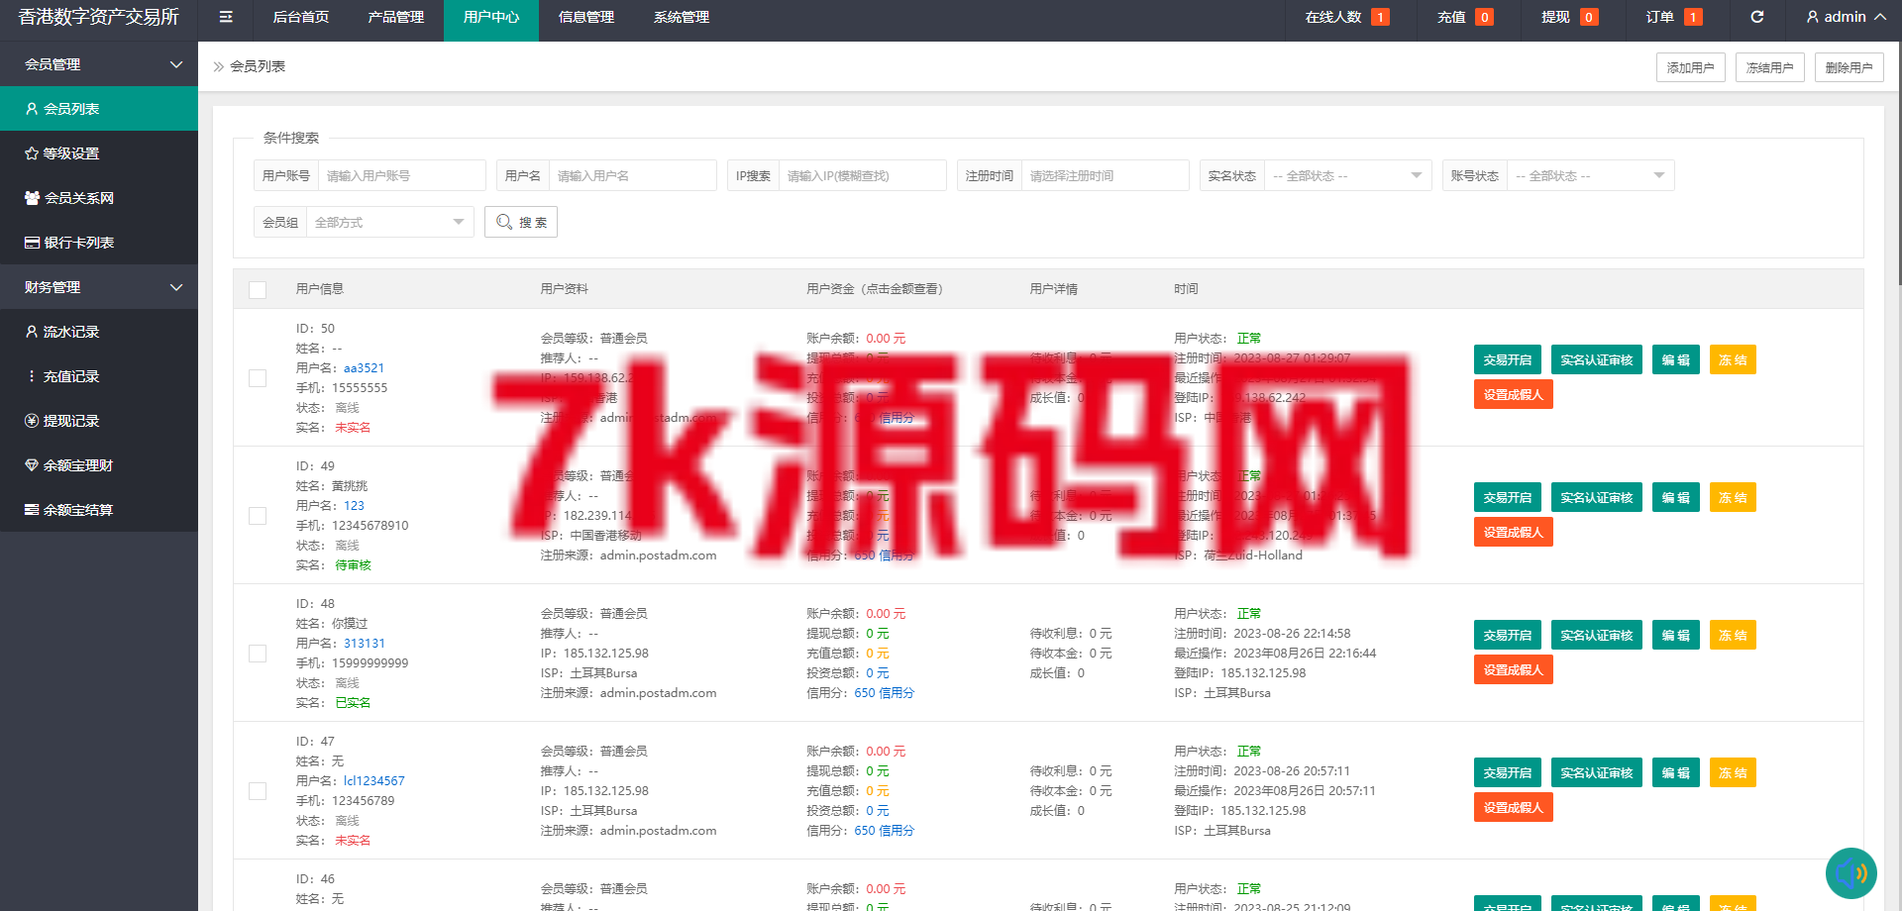The image size is (1902, 911).
Task: Click the 在线人数 orange badge
Action: (1380, 17)
